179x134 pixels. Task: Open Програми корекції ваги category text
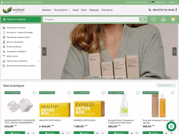click(18, 37)
